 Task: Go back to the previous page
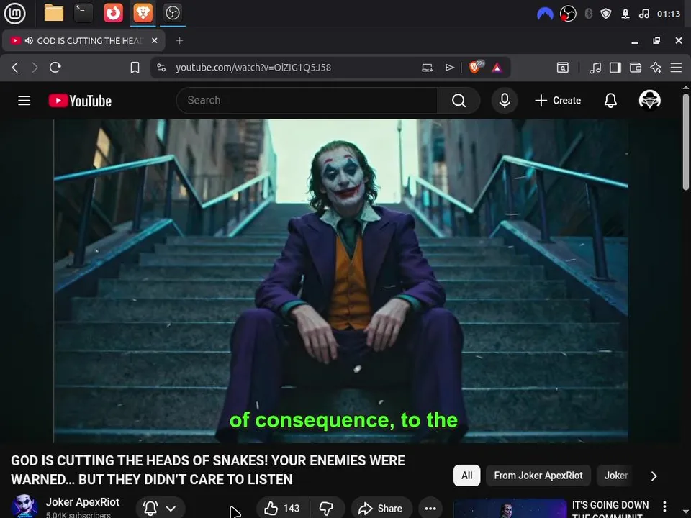tap(15, 68)
